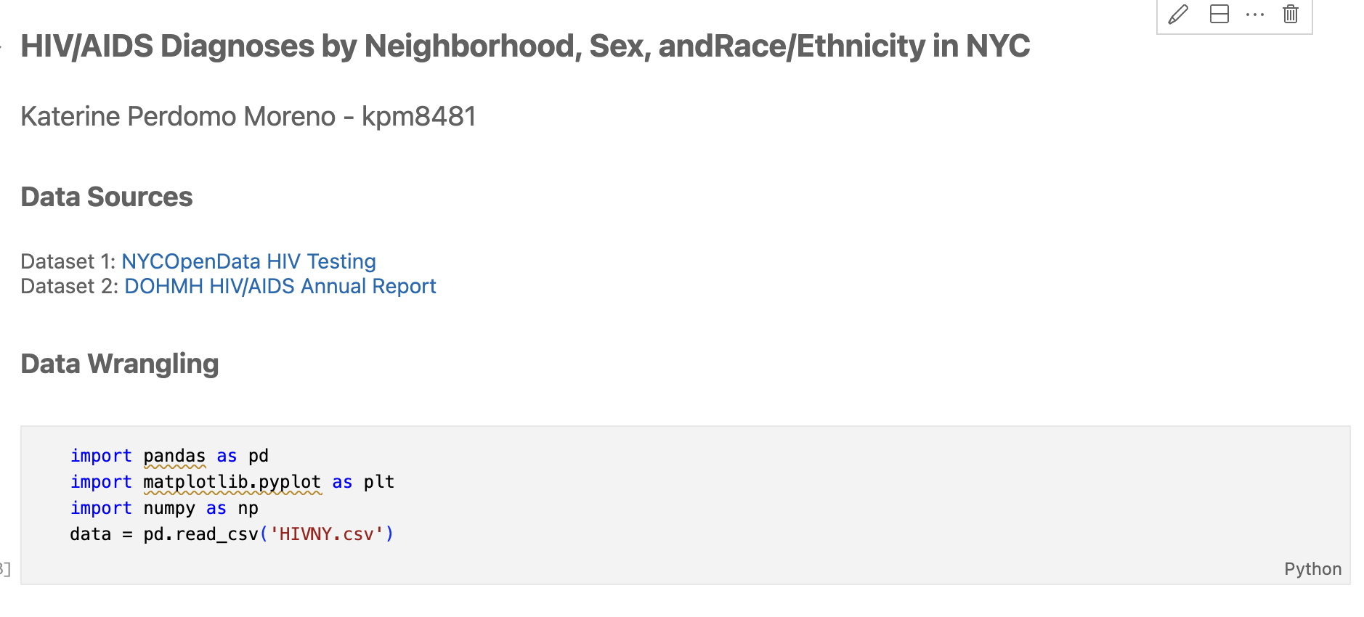Image resolution: width=1364 pixels, height=617 pixels.
Task: Click the Data Wrangling heading
Action: (x=120, y=363)
